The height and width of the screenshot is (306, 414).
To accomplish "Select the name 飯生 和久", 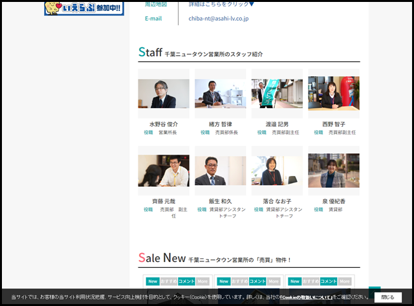I will [221, 201].
